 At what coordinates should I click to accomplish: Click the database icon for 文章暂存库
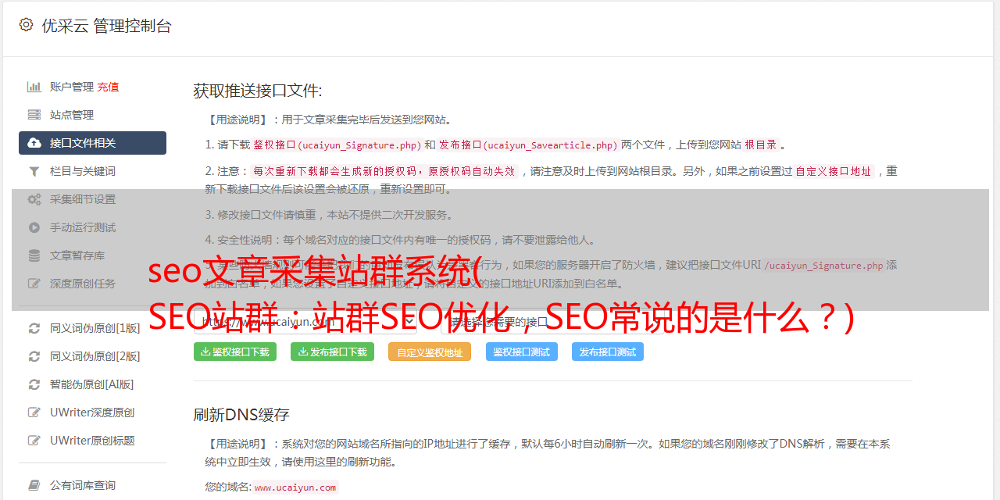pos(34,255)
